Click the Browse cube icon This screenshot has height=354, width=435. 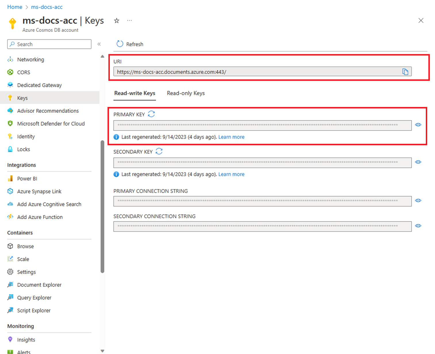pyautogui.click(x=10, y=246)
